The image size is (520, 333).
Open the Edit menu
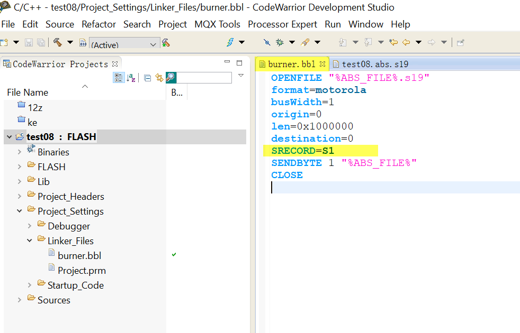(x=30, y=24)
